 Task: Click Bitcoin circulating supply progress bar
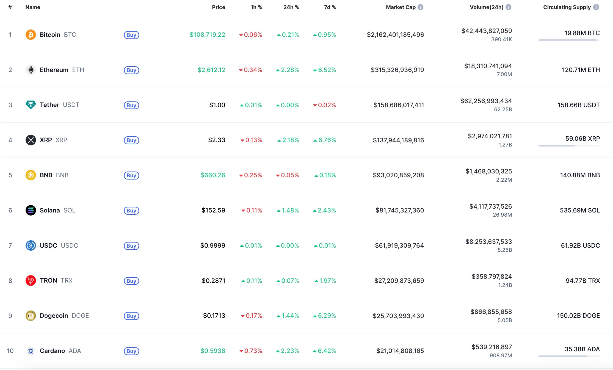coord(569,40)
